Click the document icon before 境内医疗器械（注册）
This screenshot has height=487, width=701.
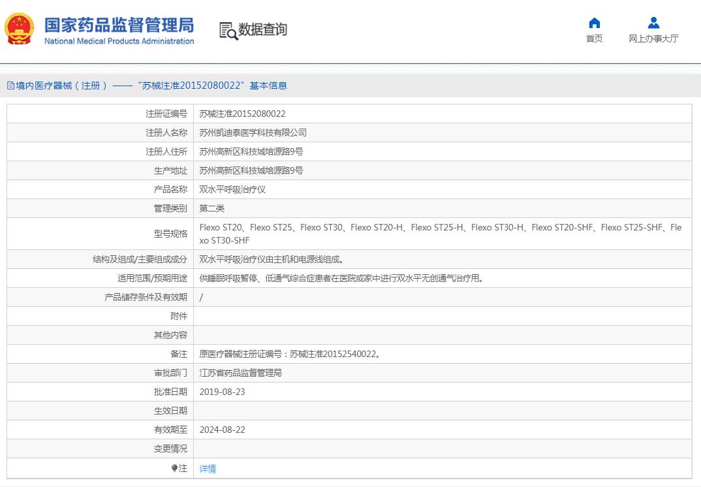click(10, 84)
